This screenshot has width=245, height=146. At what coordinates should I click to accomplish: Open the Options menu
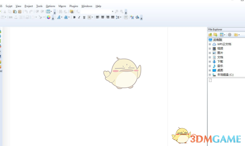[x=50, y=6]
